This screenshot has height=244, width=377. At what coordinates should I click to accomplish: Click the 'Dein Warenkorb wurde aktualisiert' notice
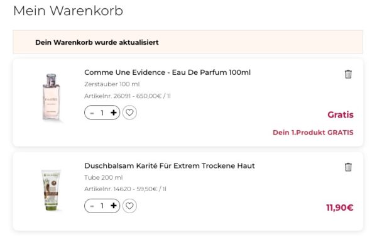[x=97, y=42]
